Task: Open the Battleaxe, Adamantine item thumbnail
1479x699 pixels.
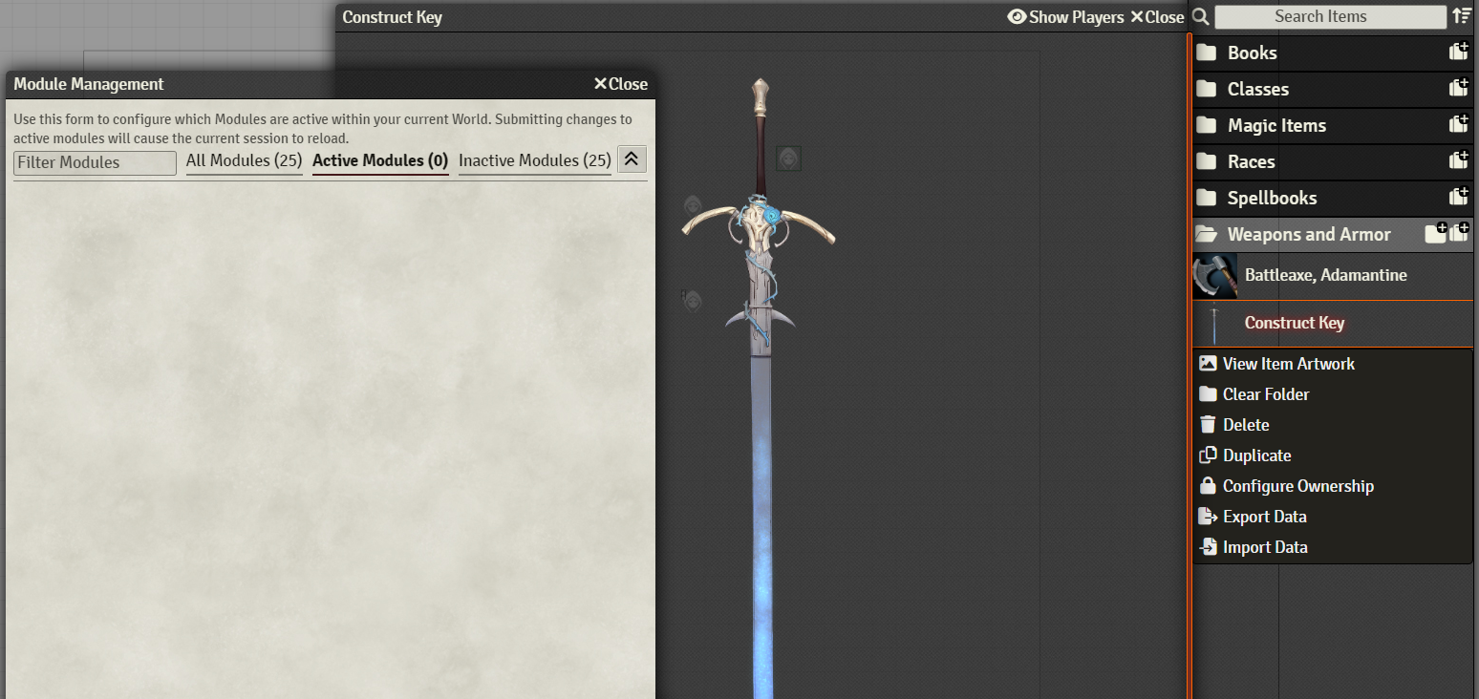Action: (1213, 275)
